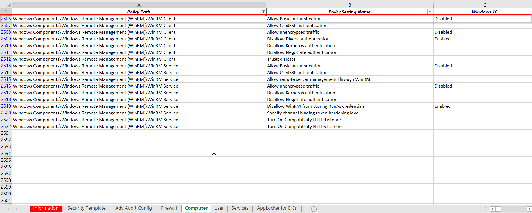This screenshot has width=532, height=213.
Task: Select Enabled value in row 2509
Action: point(483,39)
